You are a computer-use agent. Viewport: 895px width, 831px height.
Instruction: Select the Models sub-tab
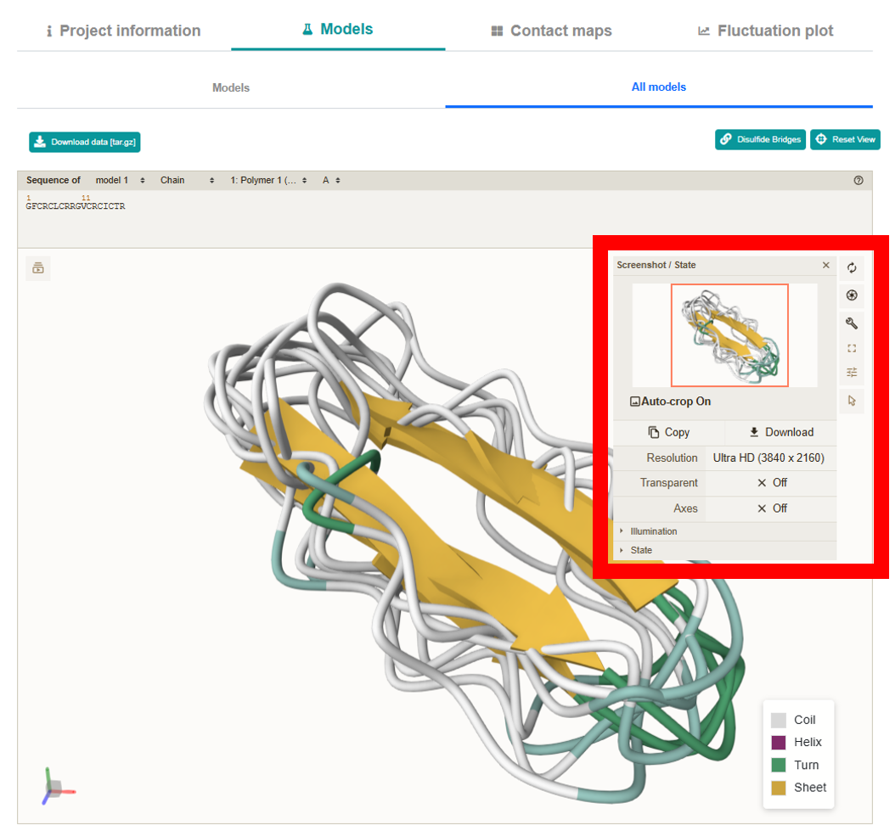point(231,88)
